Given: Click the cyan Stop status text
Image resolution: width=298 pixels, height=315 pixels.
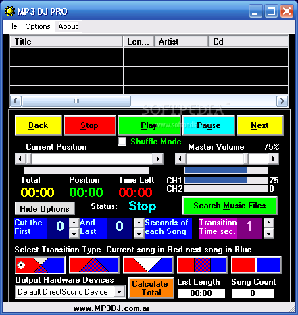Looking at the screenshot, I should coord(143,206).
